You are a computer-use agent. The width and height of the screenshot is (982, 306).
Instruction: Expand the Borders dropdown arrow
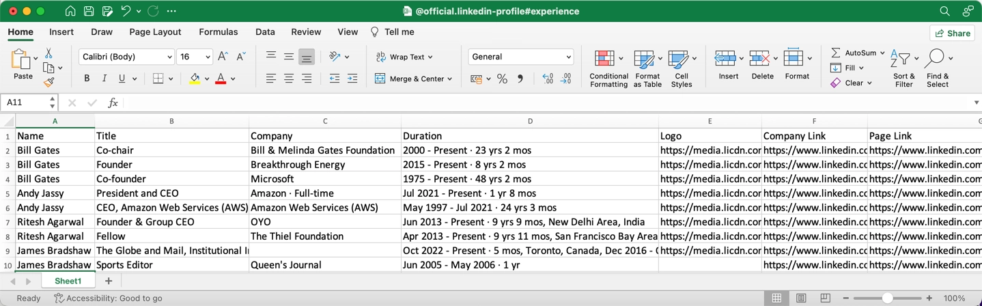click(171, 79)
